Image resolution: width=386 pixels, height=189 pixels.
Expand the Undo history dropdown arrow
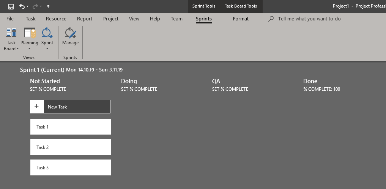28,6
